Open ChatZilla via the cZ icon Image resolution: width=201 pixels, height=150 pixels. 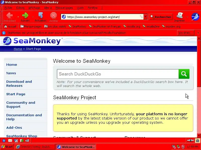click(x=27, y=140)
